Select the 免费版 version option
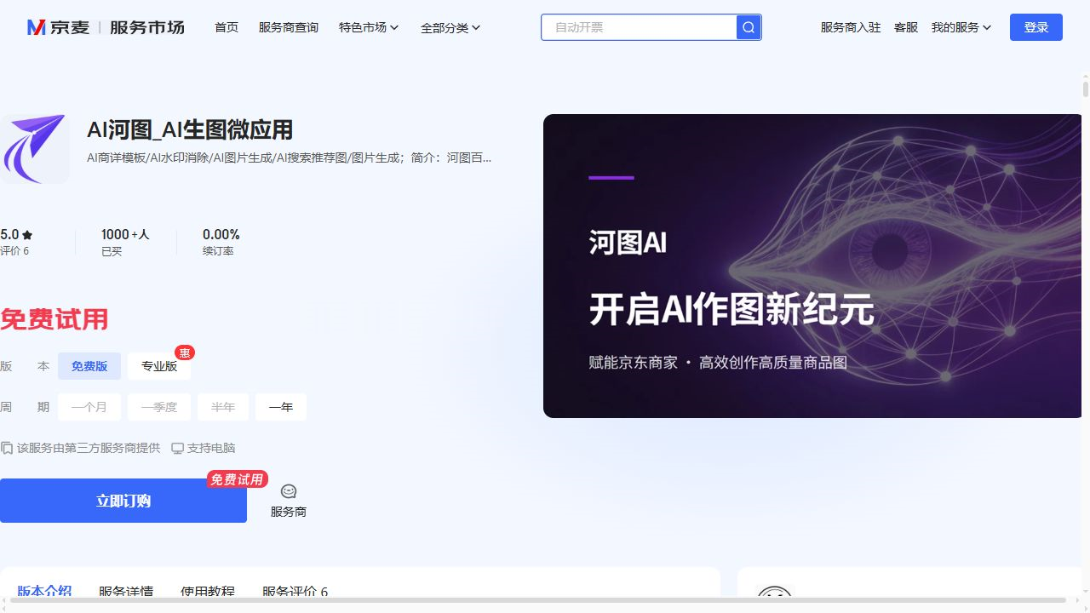 tap(89, 366)
